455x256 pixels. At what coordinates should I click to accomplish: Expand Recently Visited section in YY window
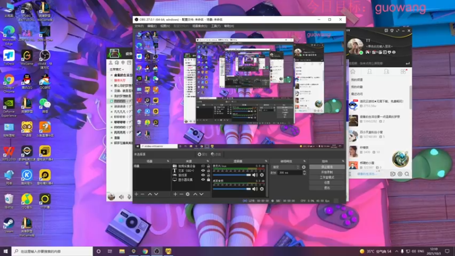tap(357, 94)
